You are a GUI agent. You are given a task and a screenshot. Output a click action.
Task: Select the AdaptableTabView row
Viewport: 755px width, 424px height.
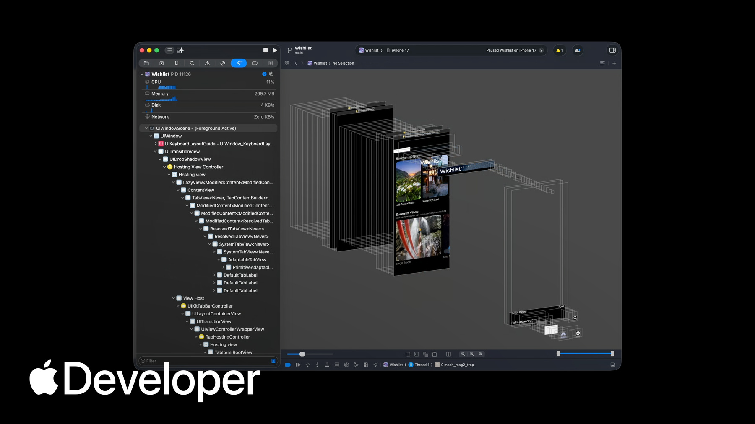208,260
